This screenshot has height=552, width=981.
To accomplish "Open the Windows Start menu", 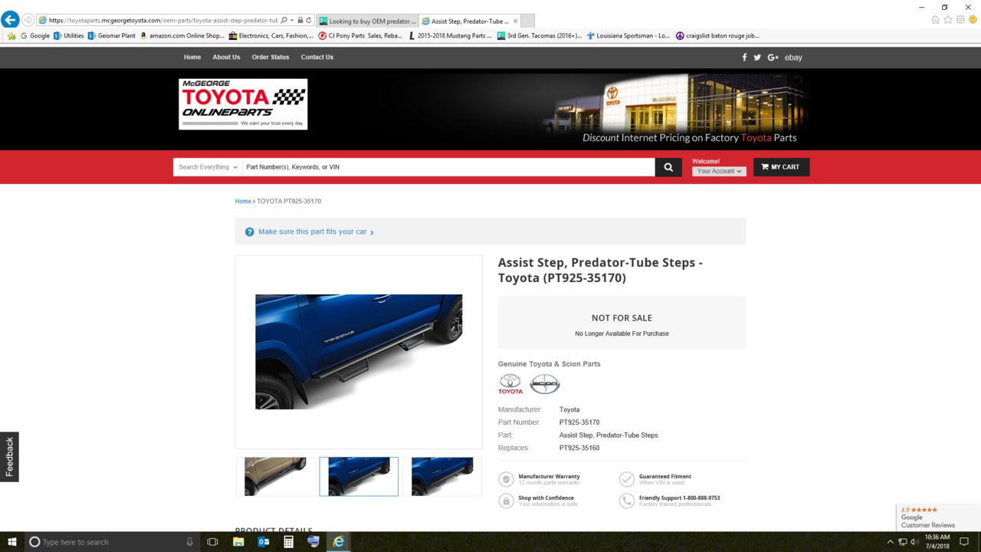I will coord(12,542).
